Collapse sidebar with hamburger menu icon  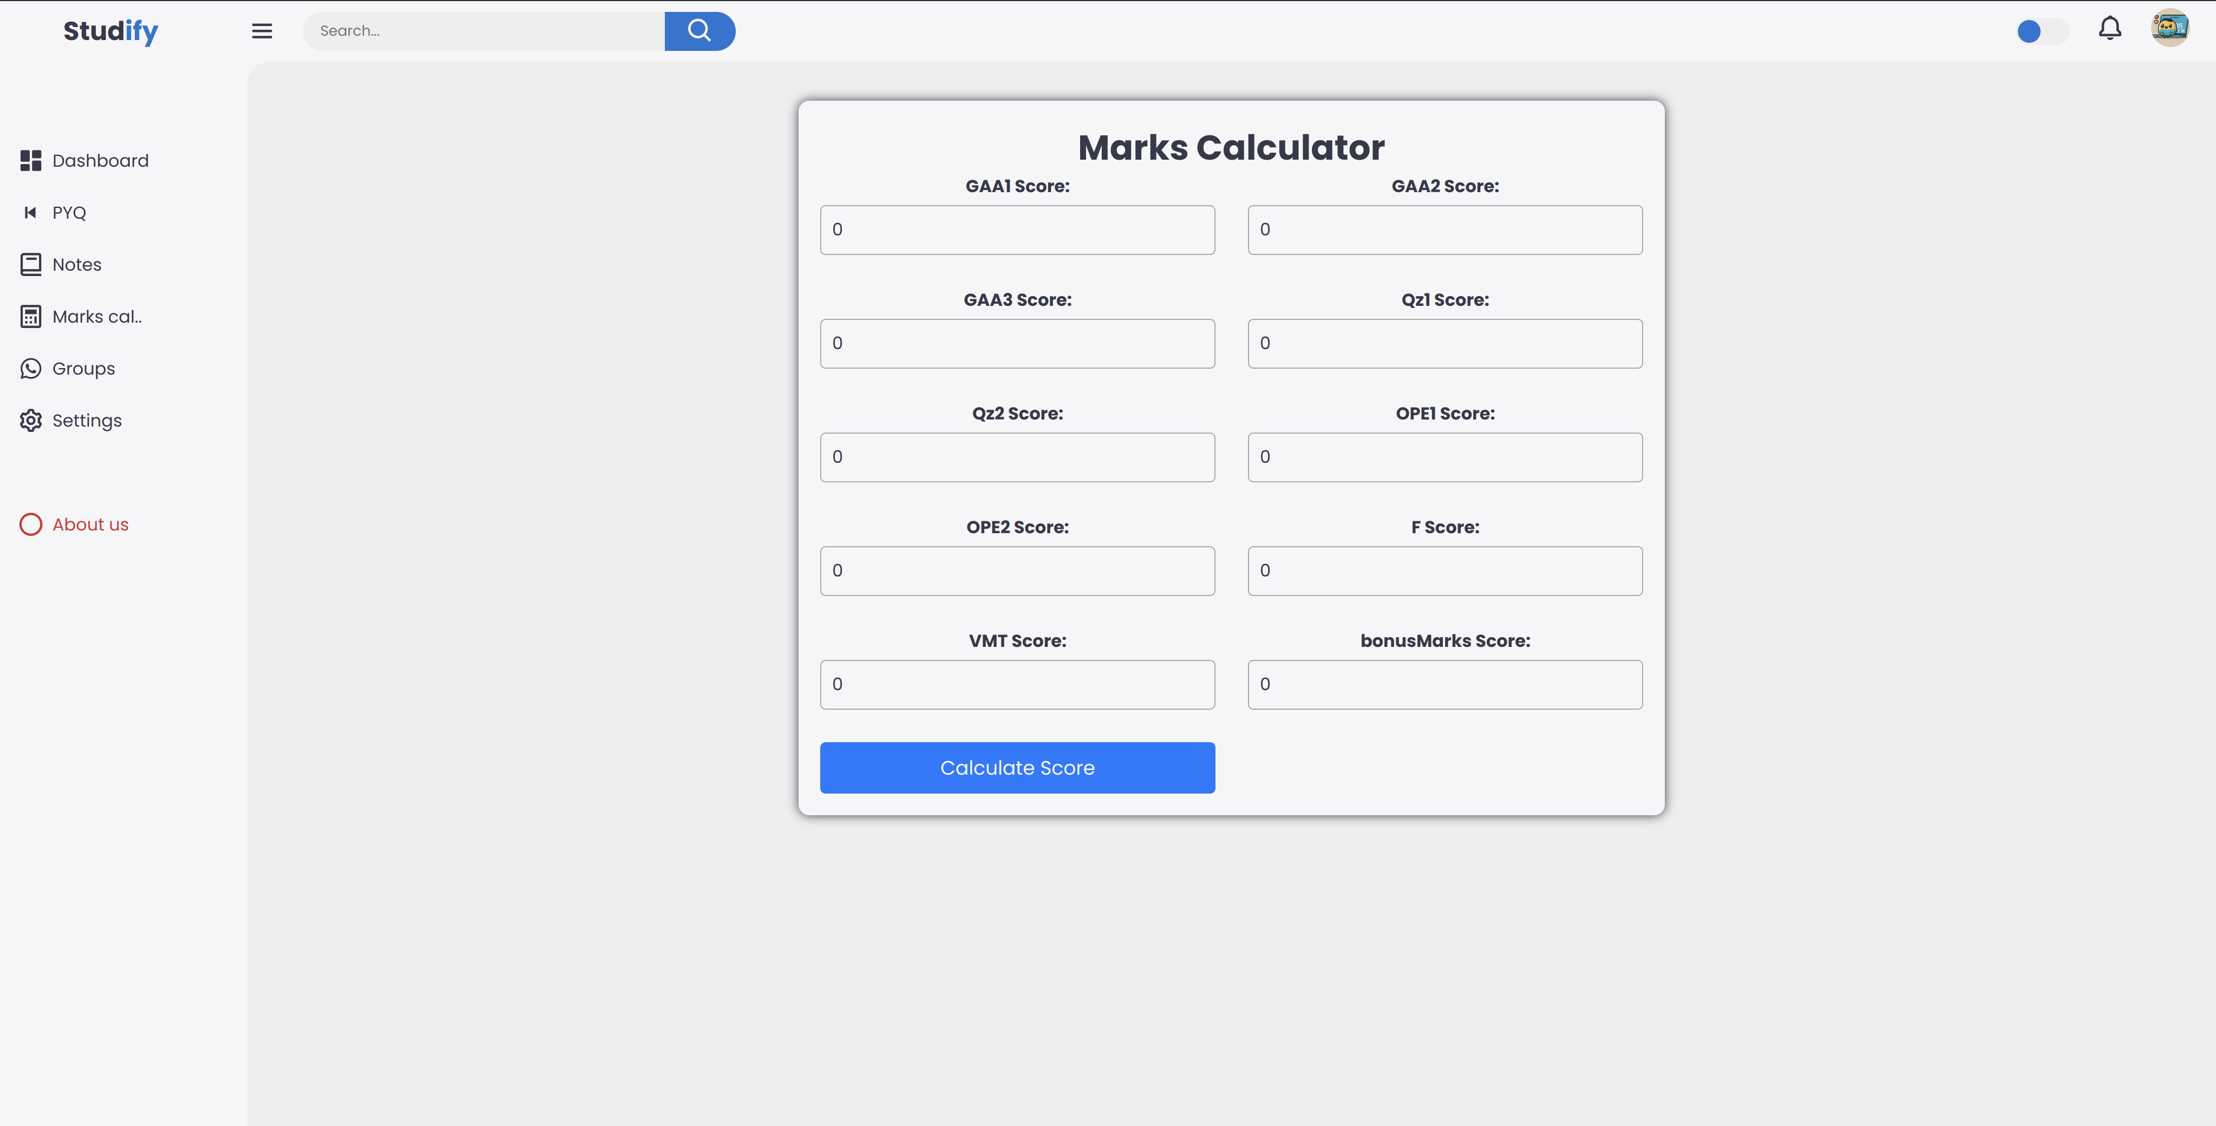click(x=263, y=31)
